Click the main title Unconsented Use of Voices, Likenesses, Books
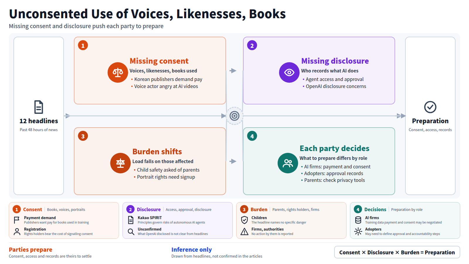The width and height of the screenshot is (469, 264). tap(147, 14)
